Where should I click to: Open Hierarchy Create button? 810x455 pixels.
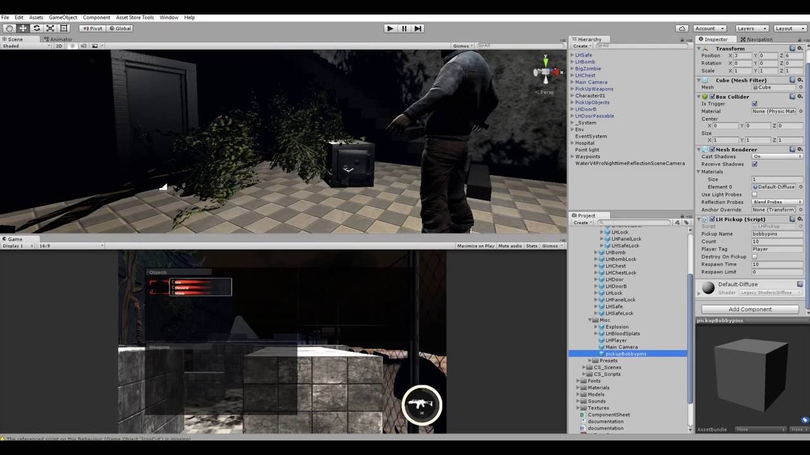pyautogui.click(x=581, y=45)
